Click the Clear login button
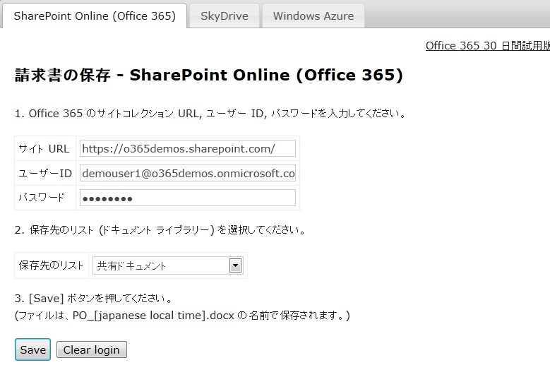550x365 pixels. [92, 349]
